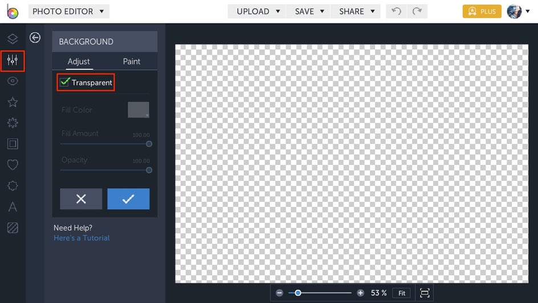Zoom in with the plus icon
The image size is (538, 303).
pyautogui.click(x=360, y=293)
